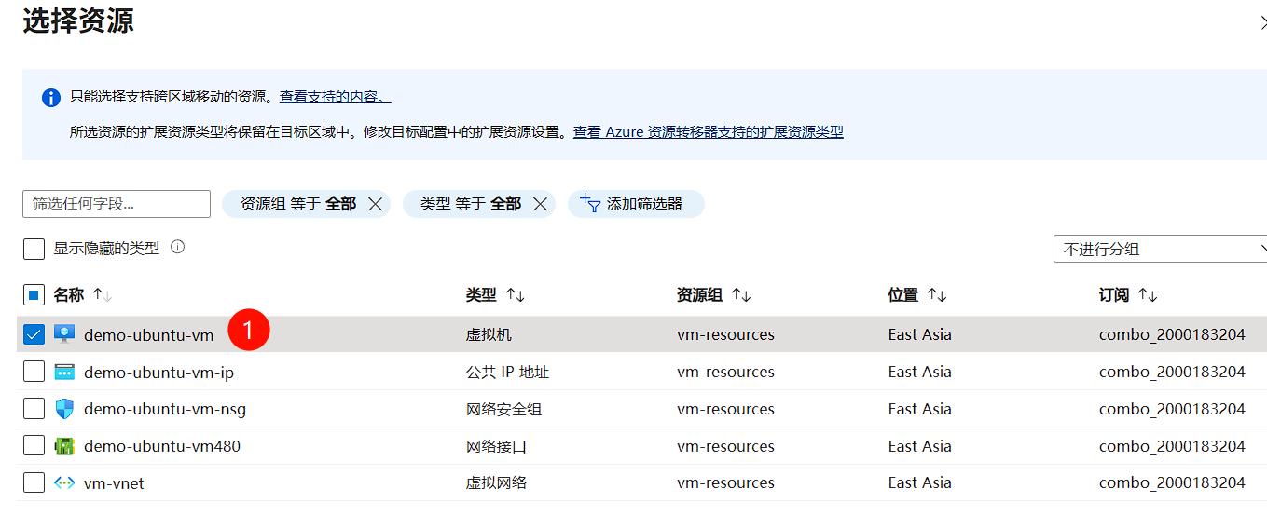Open the 查看支持的内容 link
The width and height of the screenshot is (1267, 529).
(x=335, y=97)
